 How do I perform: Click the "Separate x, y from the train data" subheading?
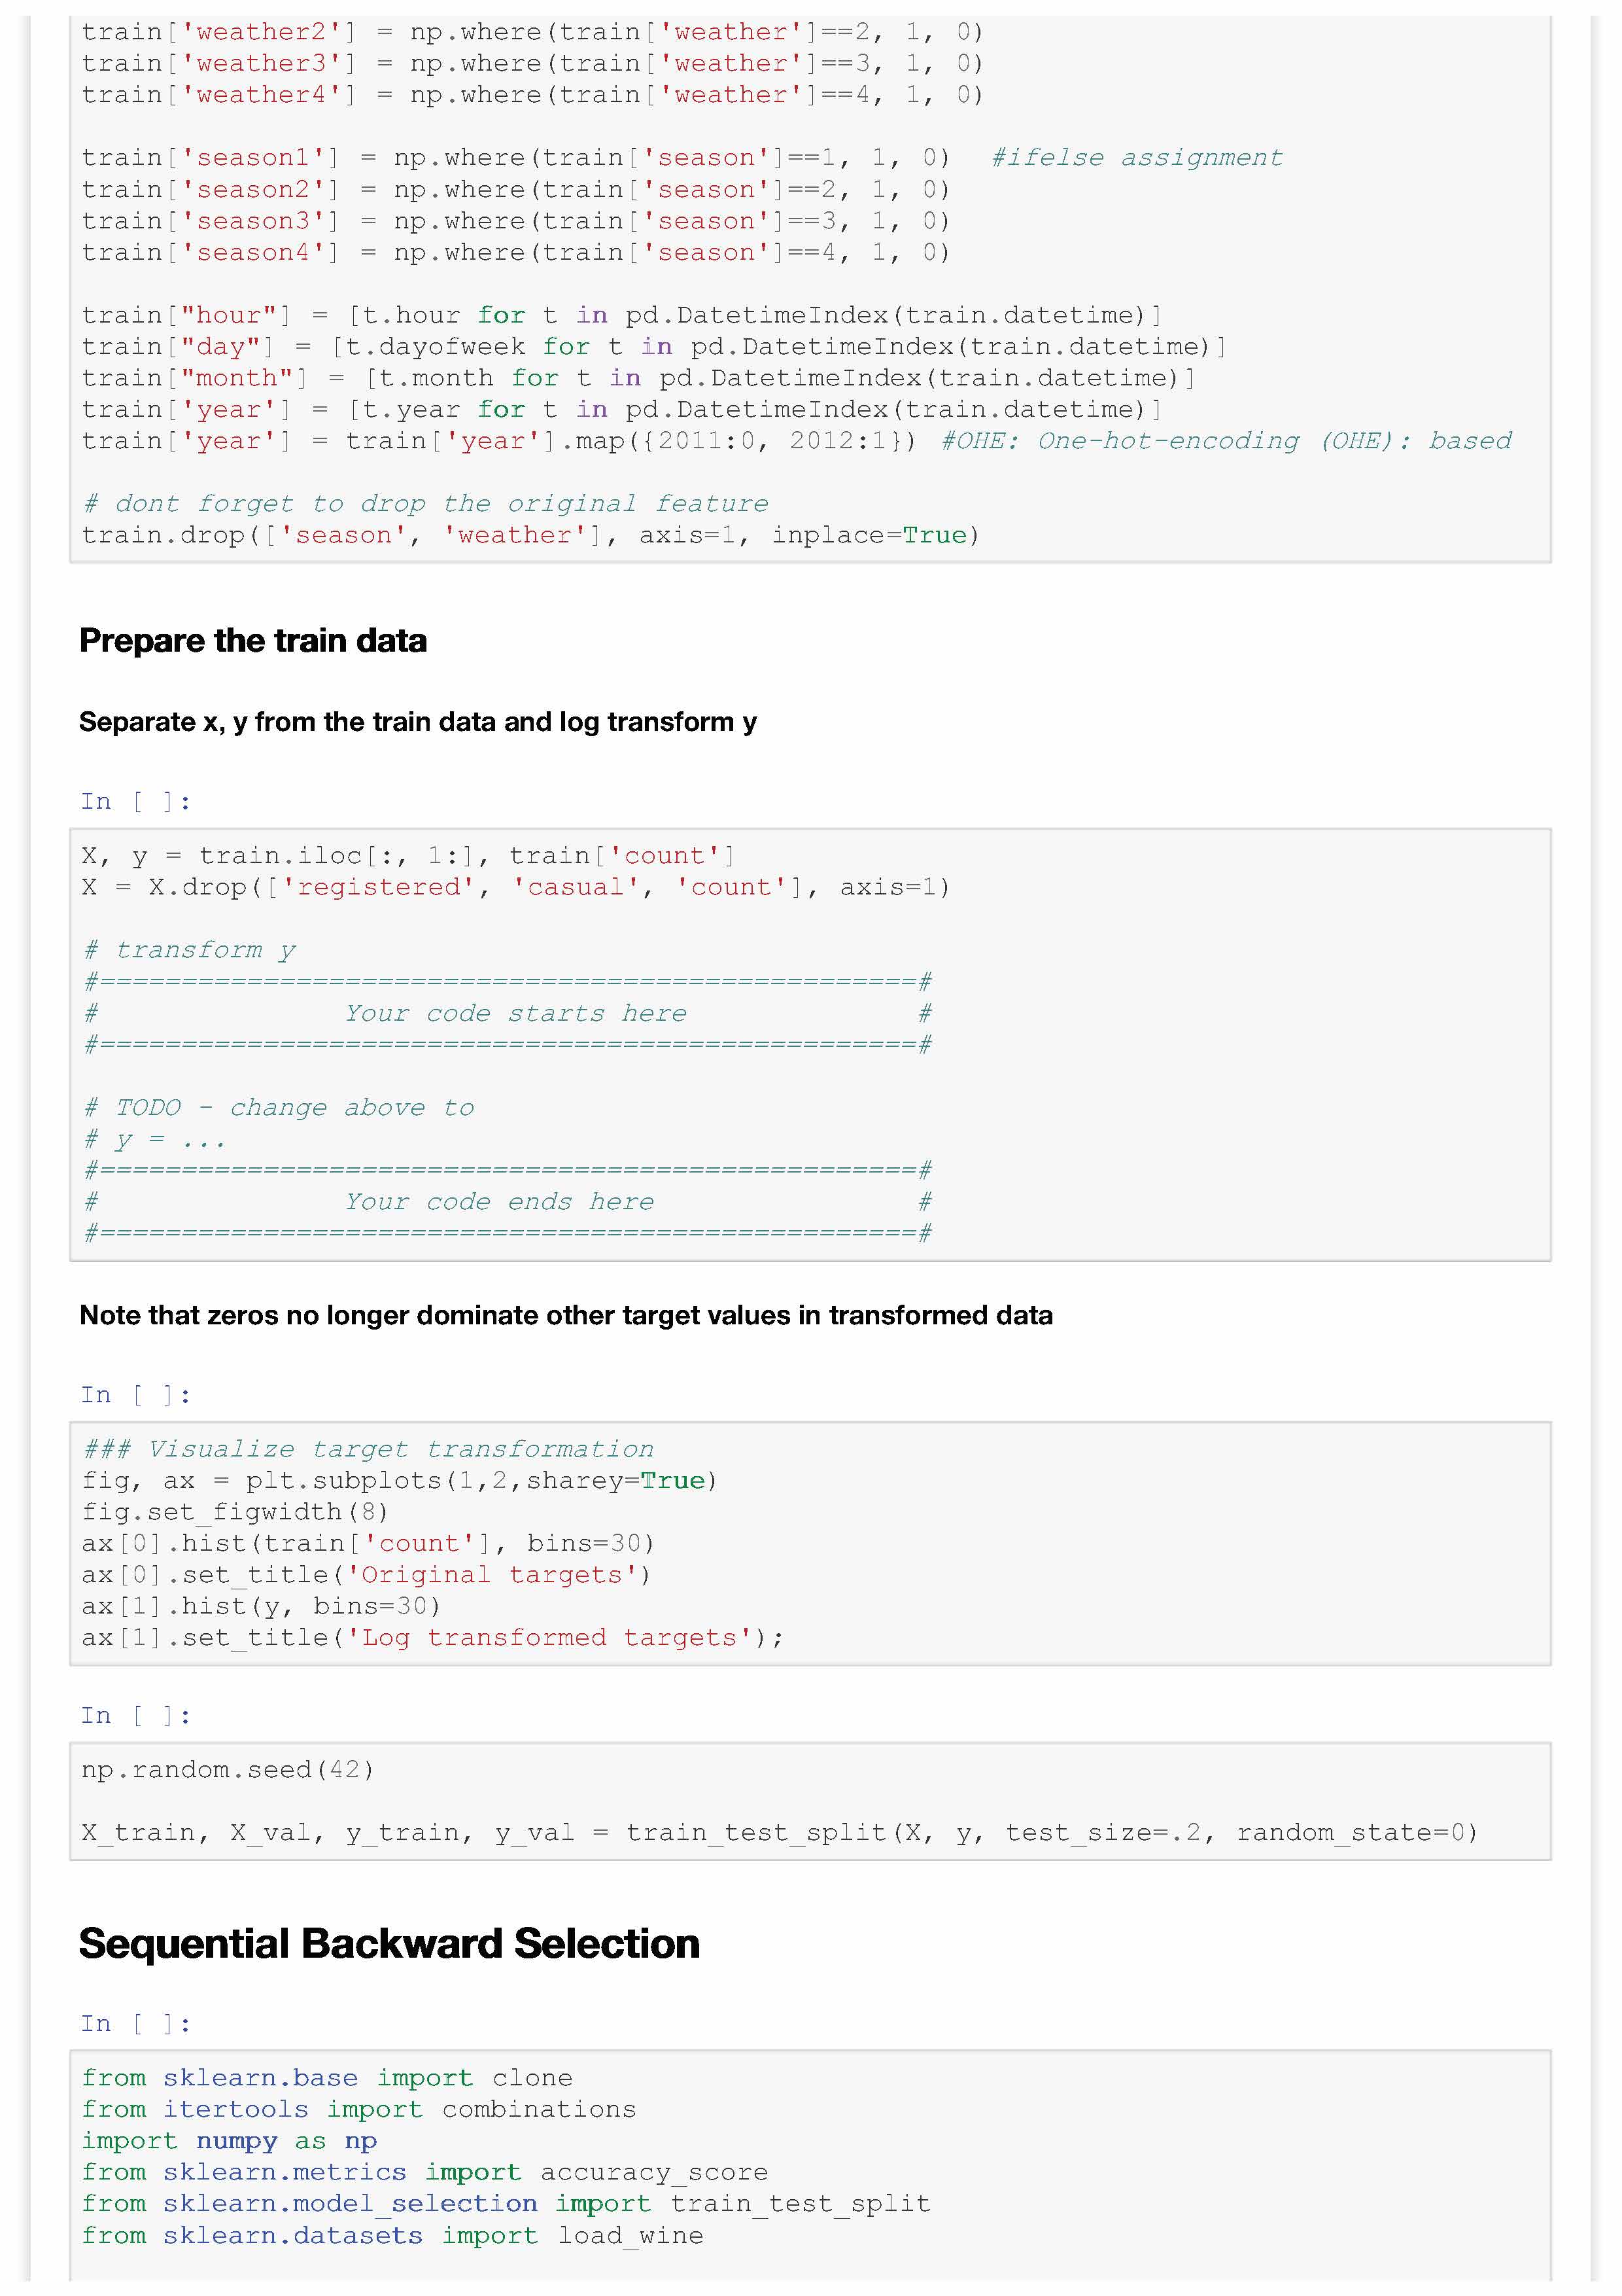418,722
